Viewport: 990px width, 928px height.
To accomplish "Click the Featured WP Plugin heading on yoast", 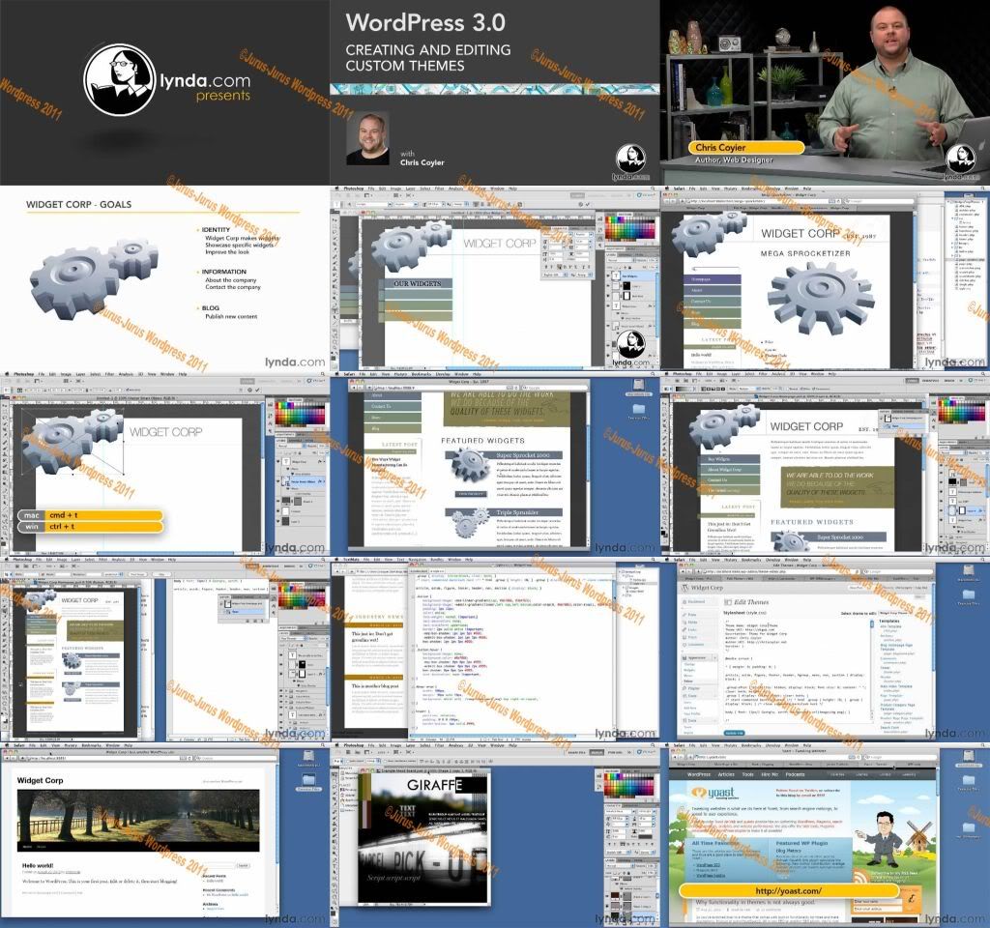I will point(801,843).
